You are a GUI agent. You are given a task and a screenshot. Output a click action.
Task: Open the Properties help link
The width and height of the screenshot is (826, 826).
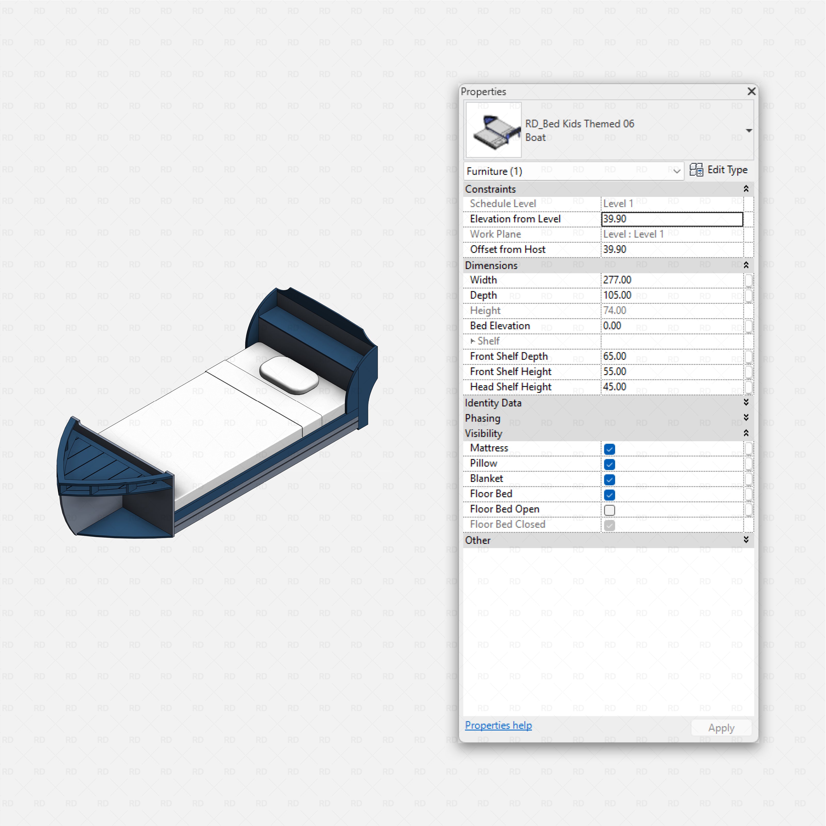coord(498,726)
